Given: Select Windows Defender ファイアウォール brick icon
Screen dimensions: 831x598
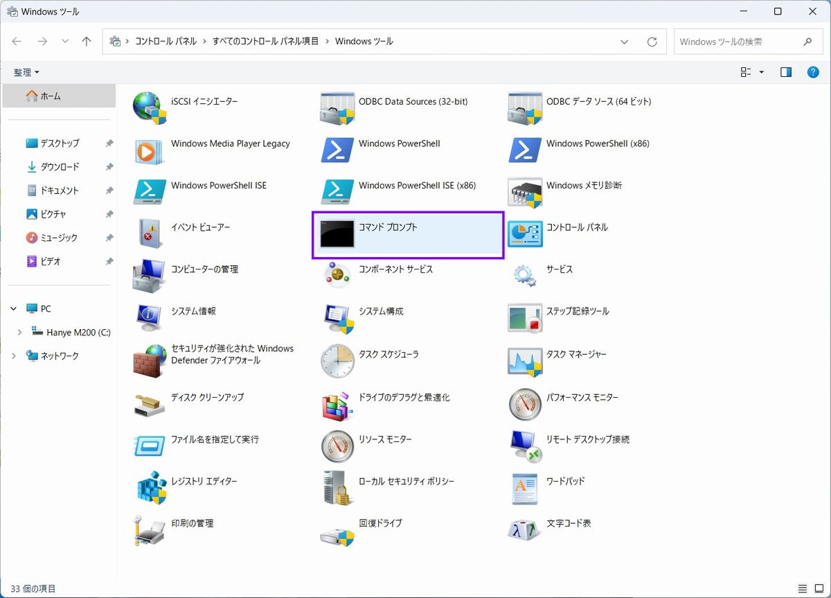Looking at the screenshot, I should coord(150,360).
